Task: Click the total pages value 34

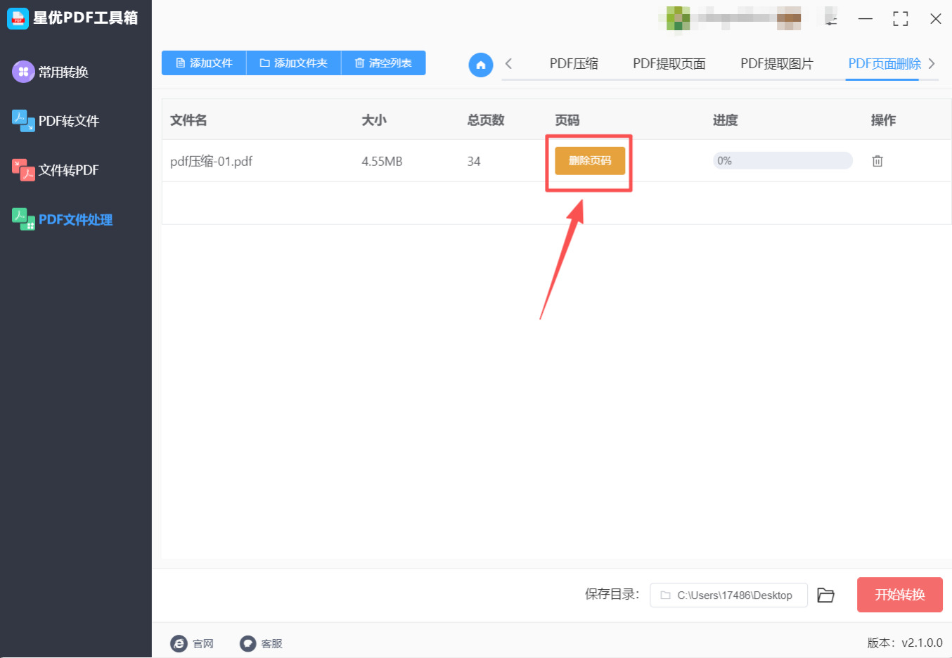Action: click(474, 161)
